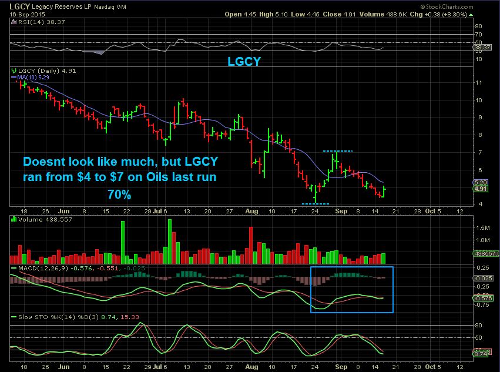Screen dimensions: 500x372
Task: Click the -0.576 value tag on MACD axis
Action: [483, 299]
